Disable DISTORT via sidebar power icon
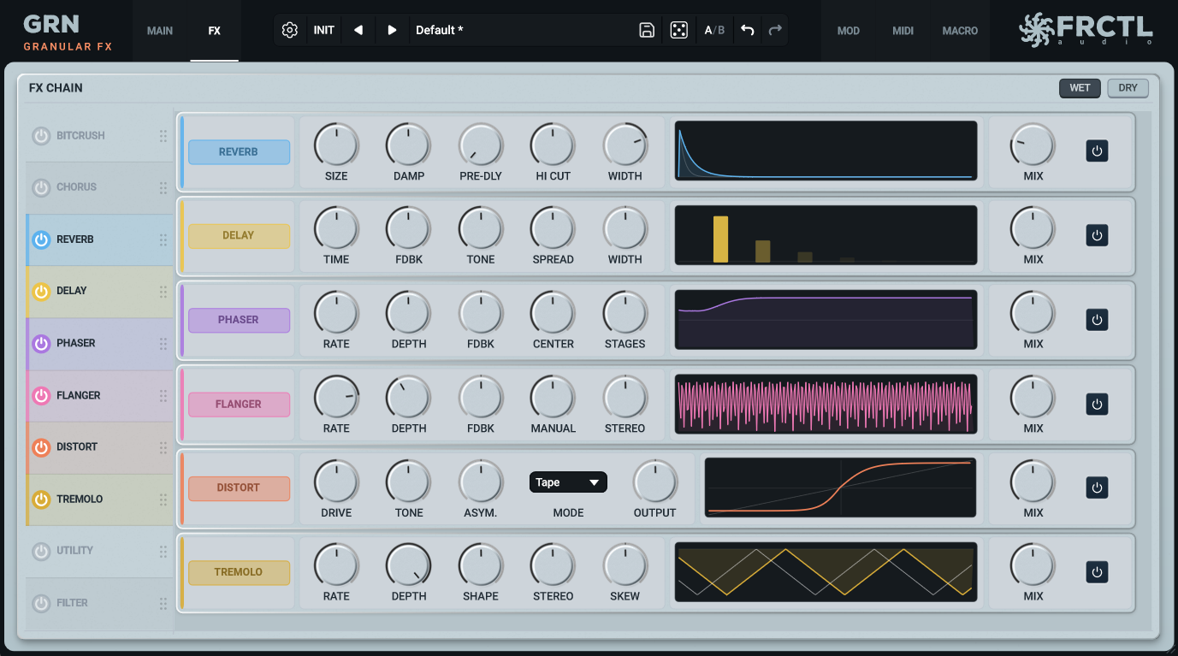1178x656 pixels. (41, 447)
